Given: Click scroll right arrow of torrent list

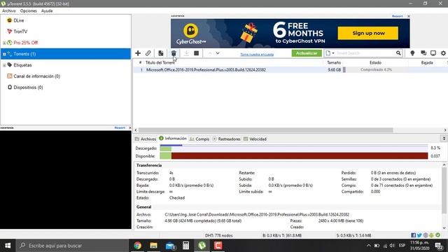Looking at the screenshot, I should click(x=445, y=130).
